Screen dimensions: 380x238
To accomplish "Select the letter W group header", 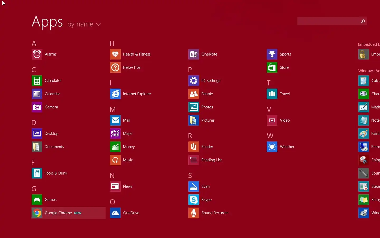I will click(x=270, y=136).
